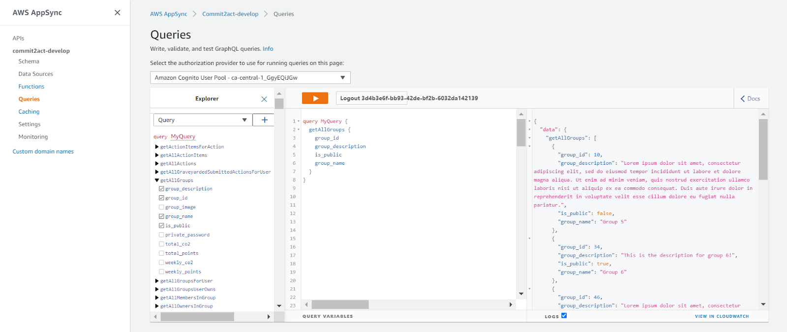Expand getAllOwnersInGroup node
Screen dimensions: 787x332
point(157,306)
